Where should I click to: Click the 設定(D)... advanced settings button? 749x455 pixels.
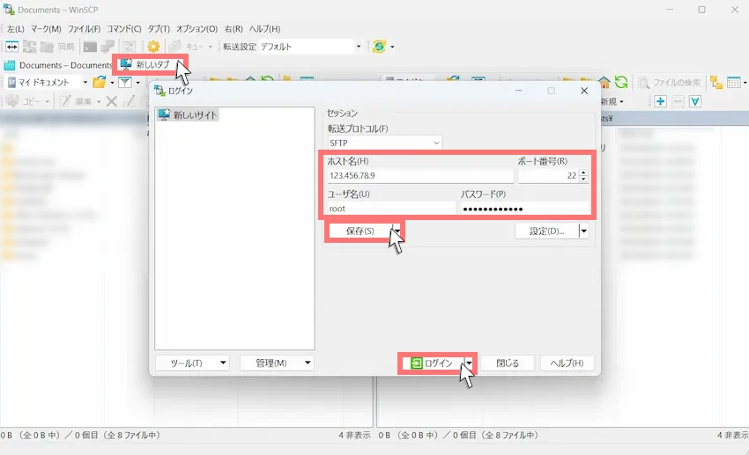[x=546, y=231]
